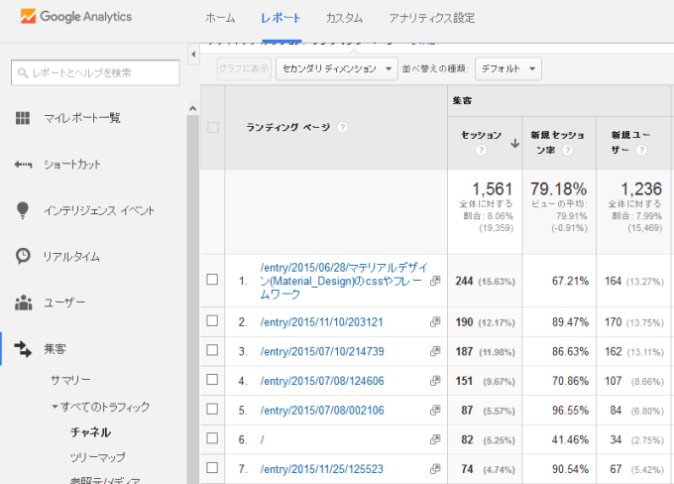
Task: Open the アナリティクス設定 tab
Action: click(431, 18)
